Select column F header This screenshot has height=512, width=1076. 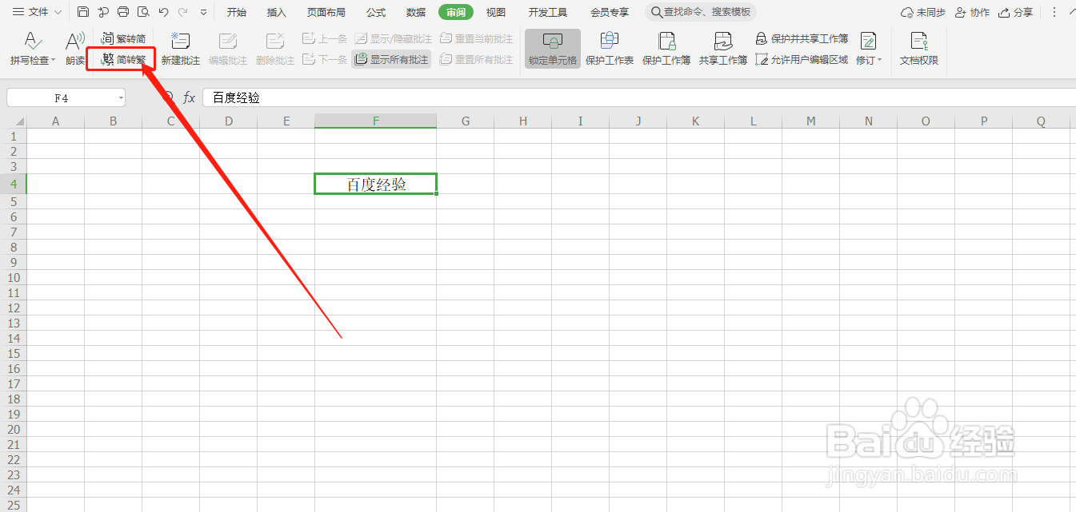tap(376, 121)
